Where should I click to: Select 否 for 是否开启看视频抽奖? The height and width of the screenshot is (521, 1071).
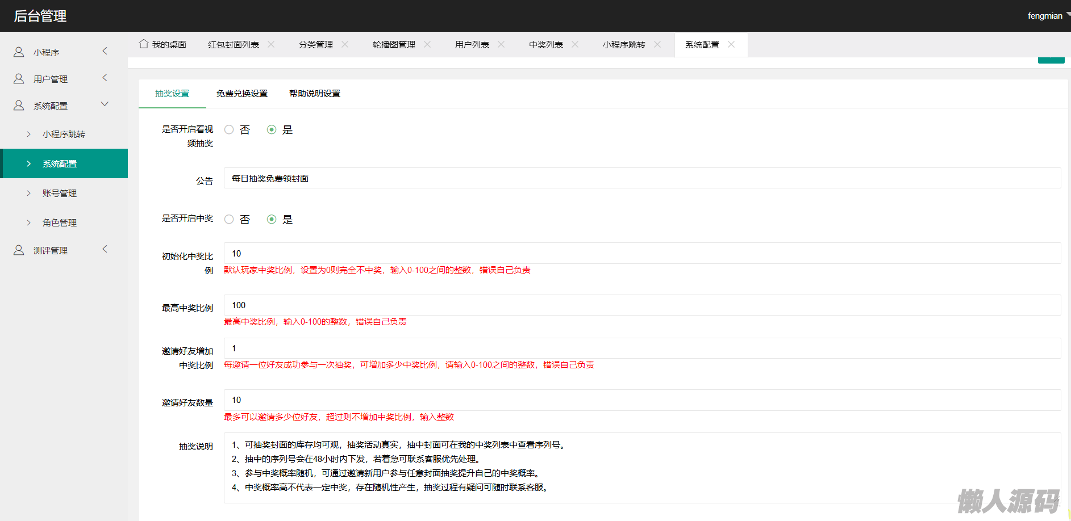coord(229,130)
